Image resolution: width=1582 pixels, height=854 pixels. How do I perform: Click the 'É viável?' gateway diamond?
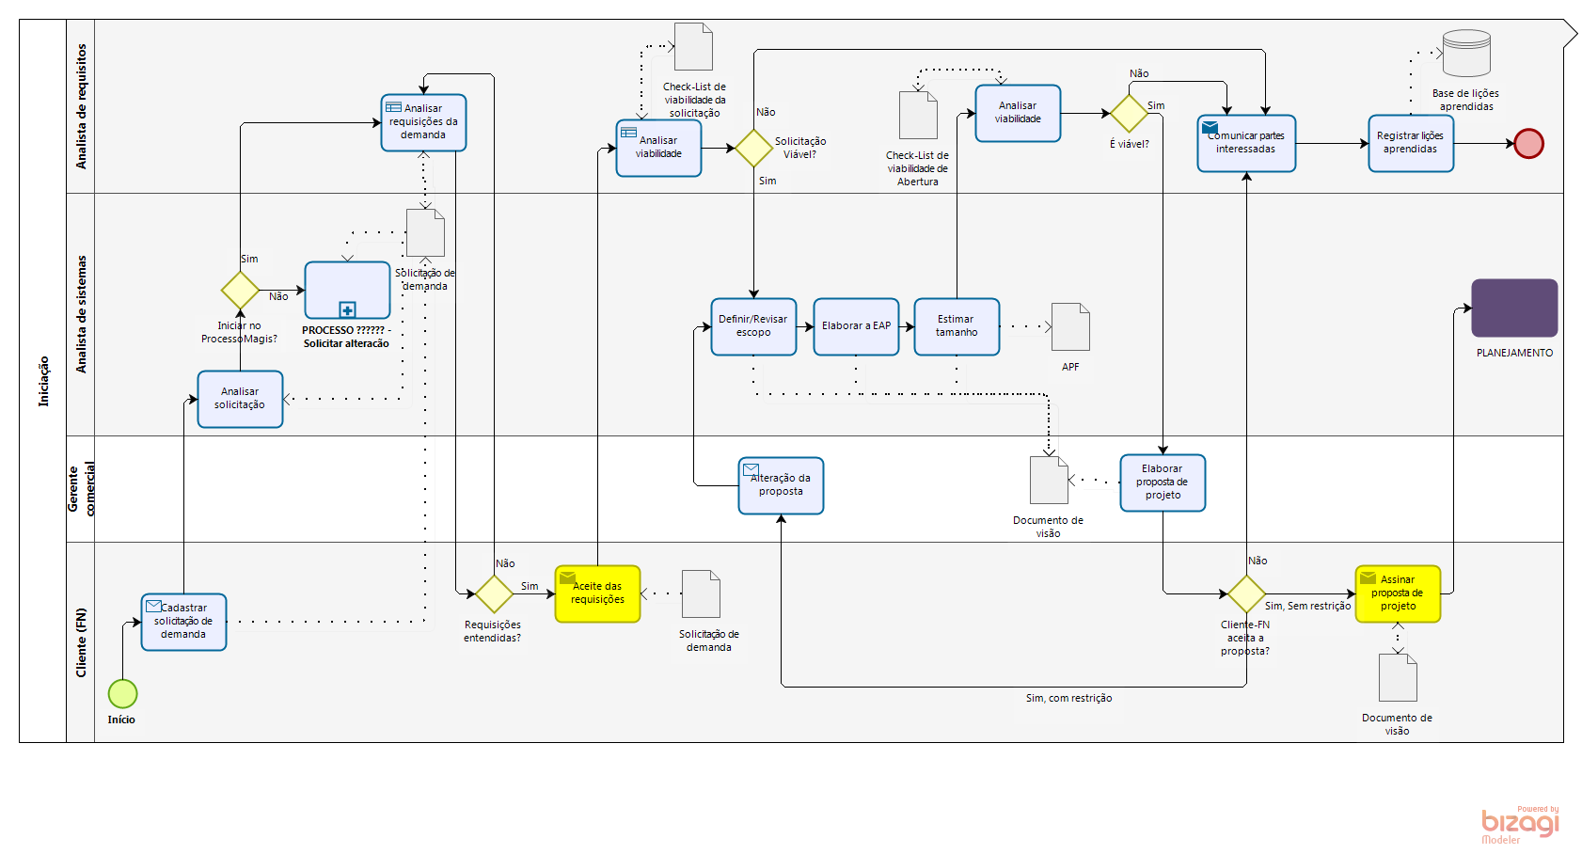[x=1129, y=114]
